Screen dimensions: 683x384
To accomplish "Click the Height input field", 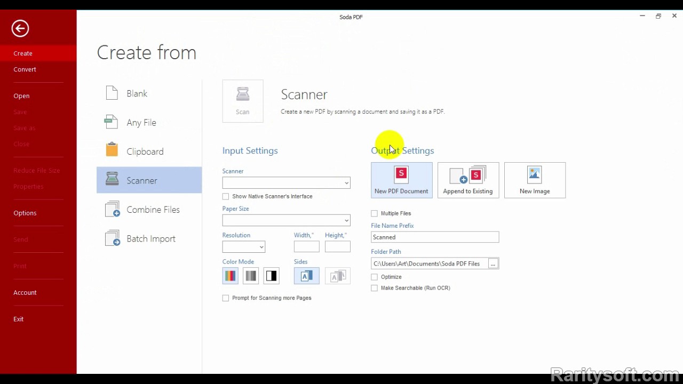I will tap(338, 246).
